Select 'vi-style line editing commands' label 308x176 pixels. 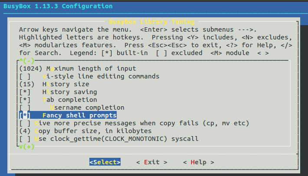click(101, 76)
